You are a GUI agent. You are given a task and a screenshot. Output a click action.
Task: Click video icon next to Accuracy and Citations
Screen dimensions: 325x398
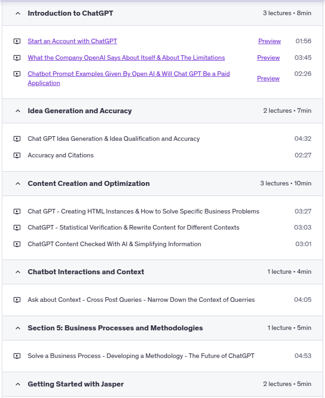pos(17,156)
